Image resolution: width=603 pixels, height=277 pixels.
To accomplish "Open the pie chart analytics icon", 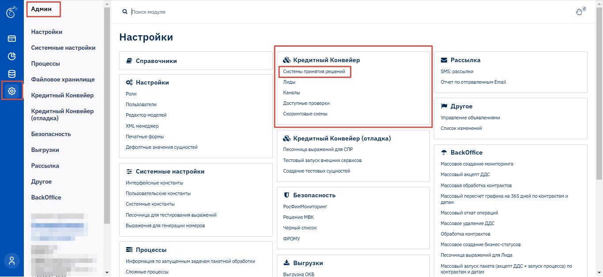I will coord(12,56).
